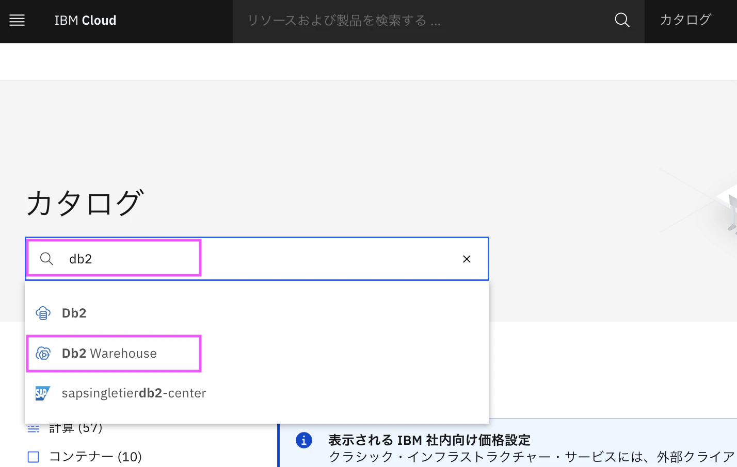Click the Db2 Warehouse service icon
737x467 pixels.
(43, 353)
